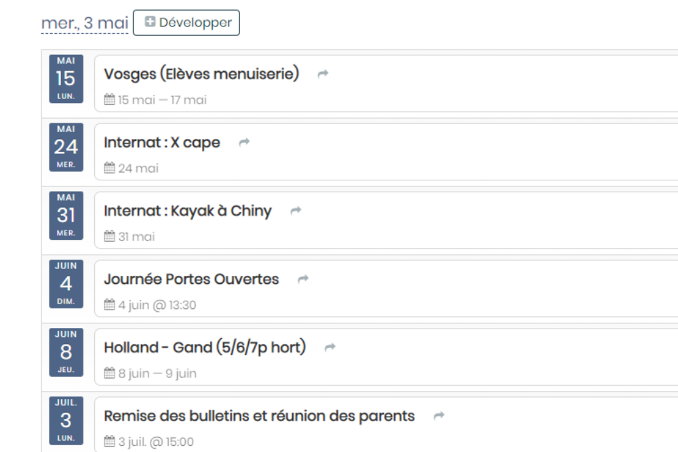This screenshot has height=452, width=678.
Task: Click share arrow next to Vosges event
Action: point(323,74)
